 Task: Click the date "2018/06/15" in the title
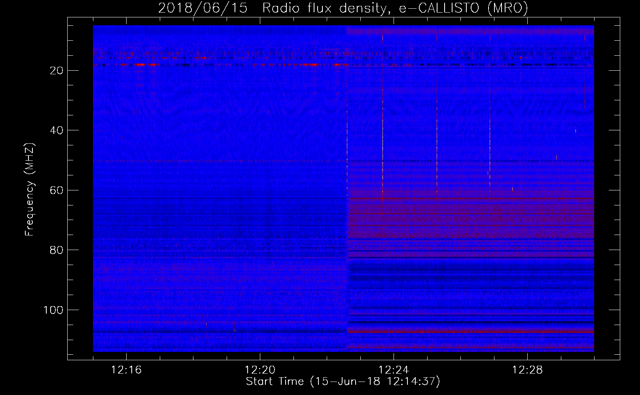(x=203, y=8)
